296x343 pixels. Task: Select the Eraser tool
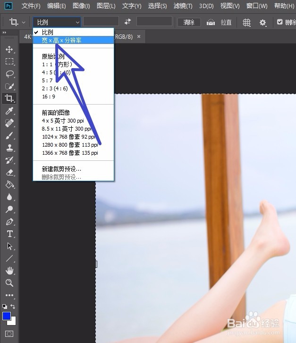click(9, 173)
